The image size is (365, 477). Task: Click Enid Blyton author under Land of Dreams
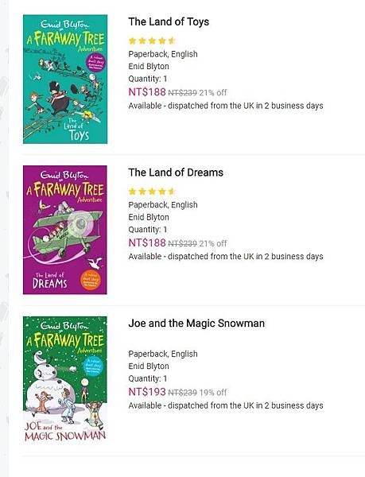(149, 217)
